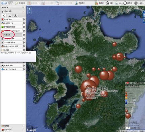This screenshot has height=132, width=145.
Task: Click the northernmost earthquake marker
Action: tap(115, 44)
